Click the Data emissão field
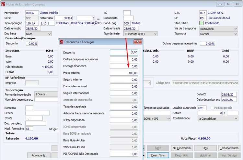This screenshot has width=243, height=160. click(x=33, y=29)
